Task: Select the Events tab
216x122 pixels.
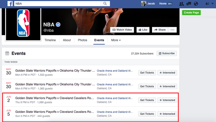Action: [x=99, y=40]
